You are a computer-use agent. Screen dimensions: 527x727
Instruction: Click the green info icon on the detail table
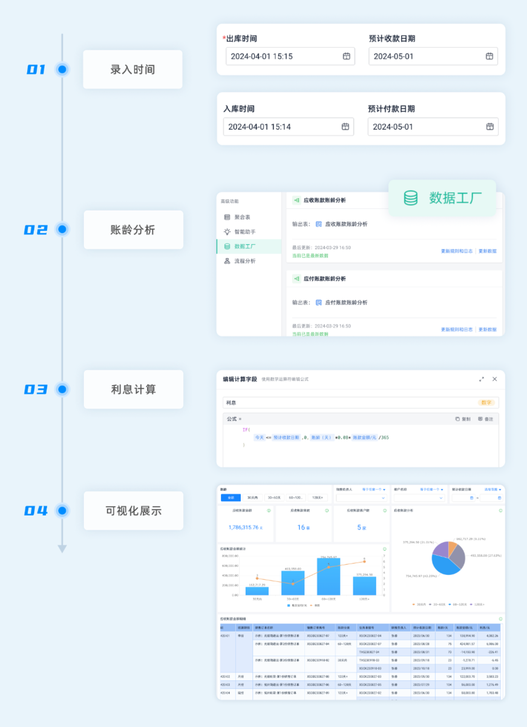click(x=500, y=619)
